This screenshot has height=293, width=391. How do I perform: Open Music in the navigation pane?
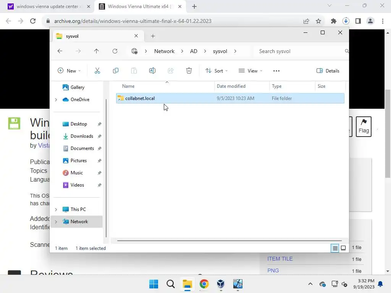pos(76,173)
